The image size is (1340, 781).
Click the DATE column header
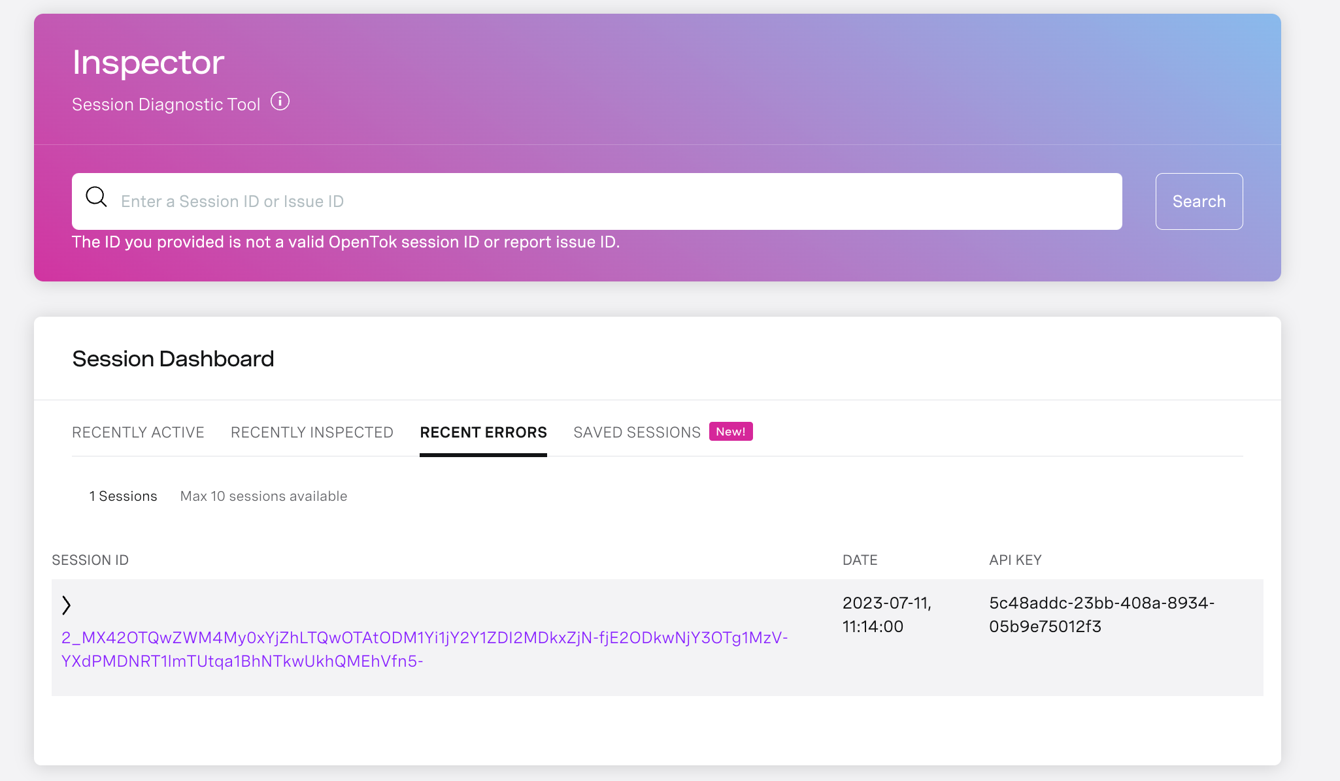pos(860,560)
